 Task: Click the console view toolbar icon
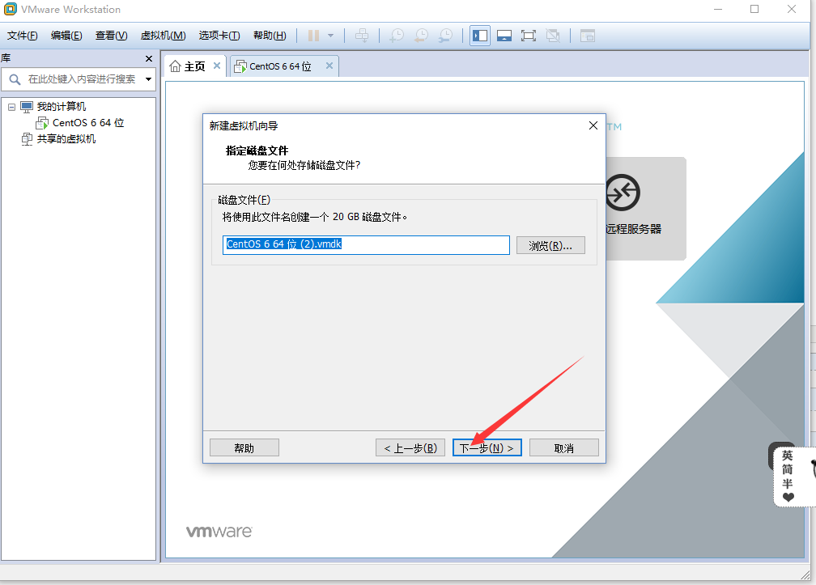point(588,36)
